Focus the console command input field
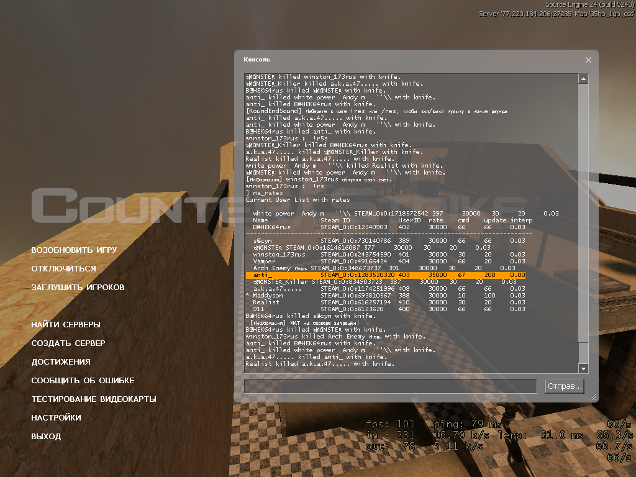This screenshot has width=636, height=477. 390,386
